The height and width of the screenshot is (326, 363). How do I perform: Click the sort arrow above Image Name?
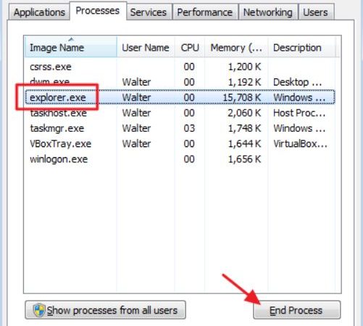[x=71, y=39]
